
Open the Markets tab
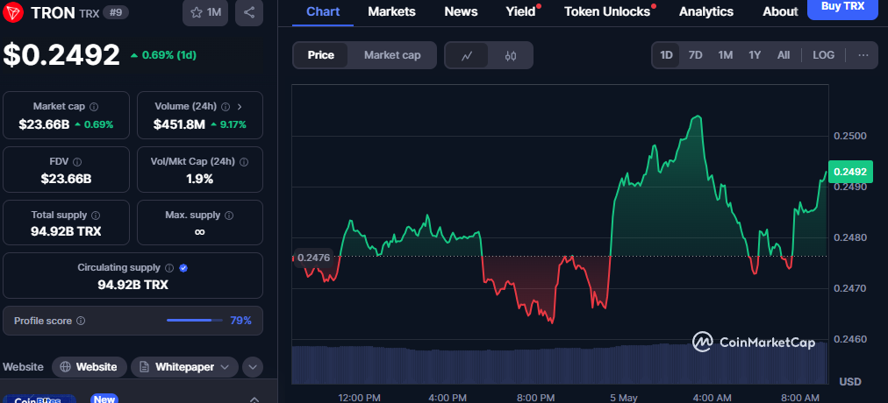[391, 11]
